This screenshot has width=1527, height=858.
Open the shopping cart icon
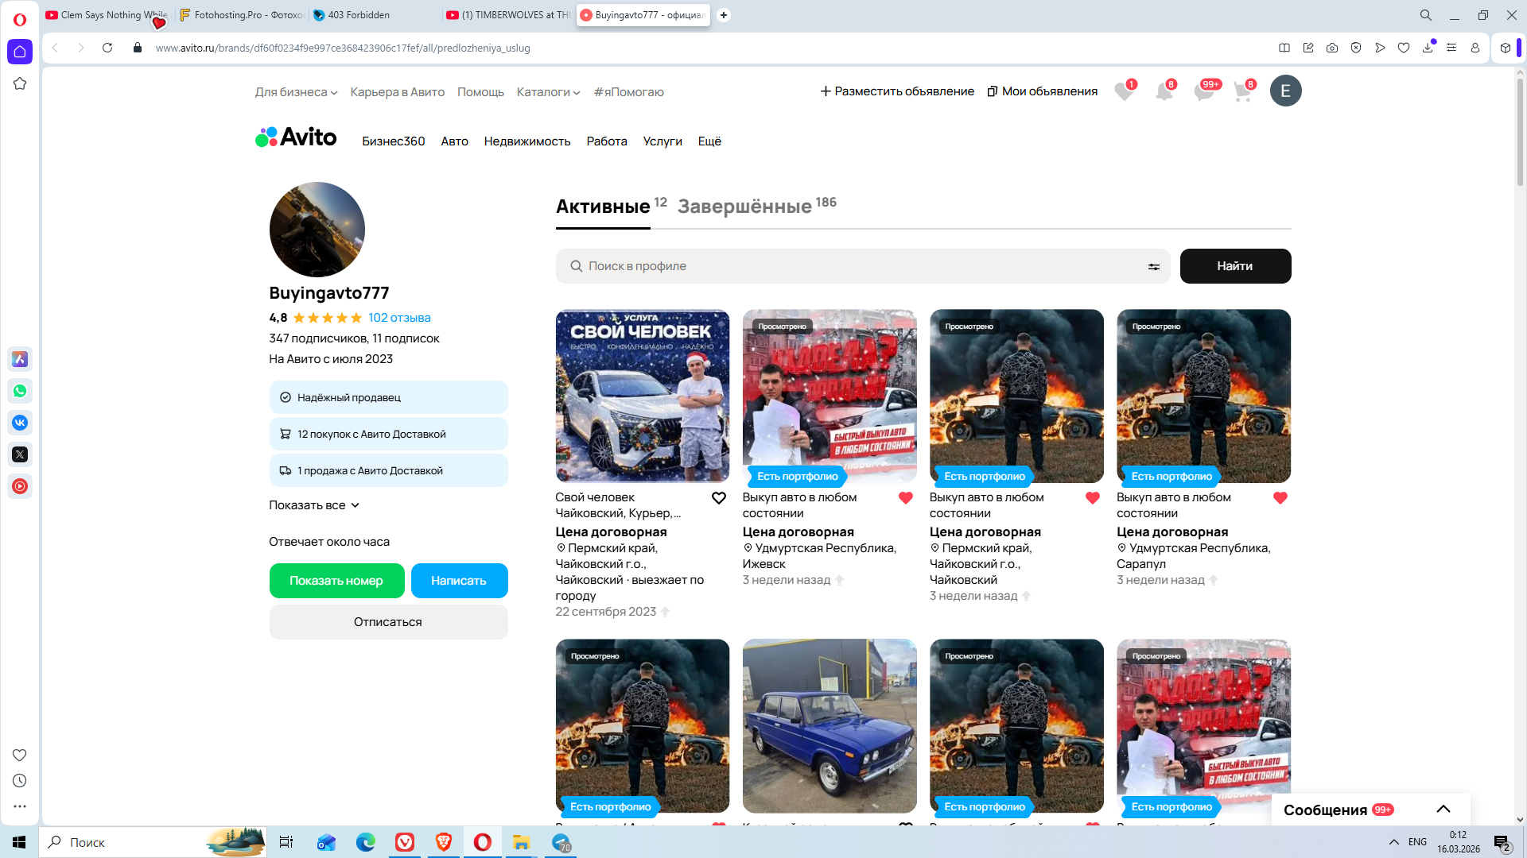tap(1242, 92)
